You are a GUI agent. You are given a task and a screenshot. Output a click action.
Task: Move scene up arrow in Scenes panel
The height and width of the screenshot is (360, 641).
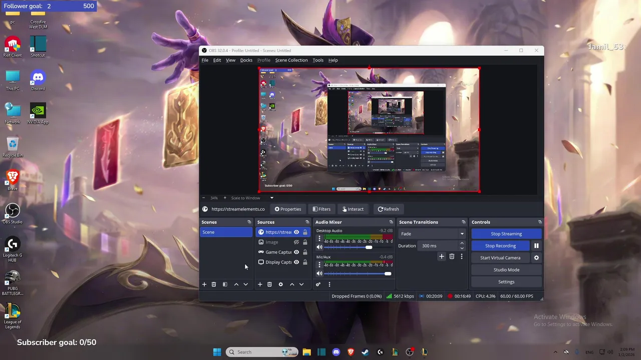(236, 284)
